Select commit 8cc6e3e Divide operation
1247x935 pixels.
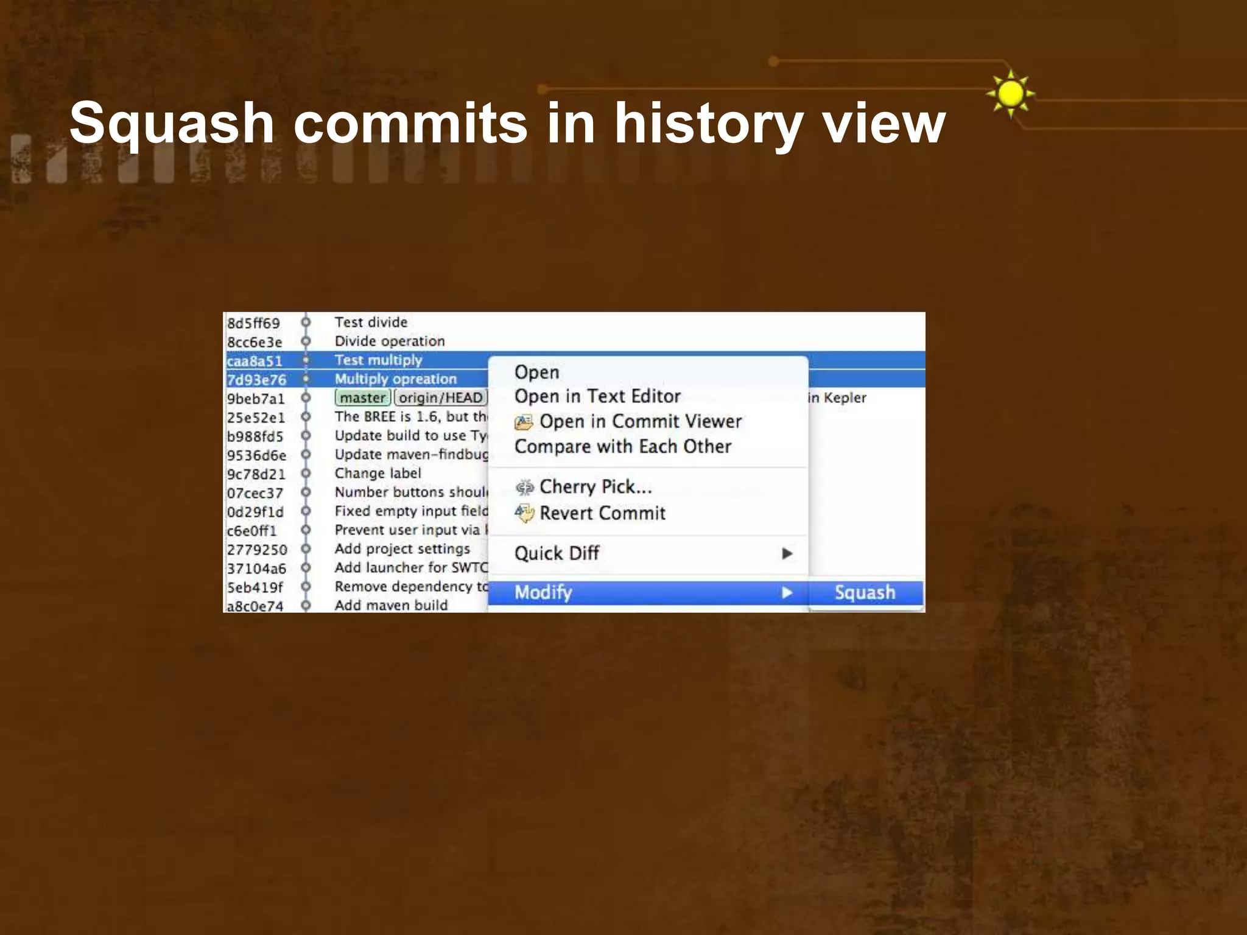575,341
